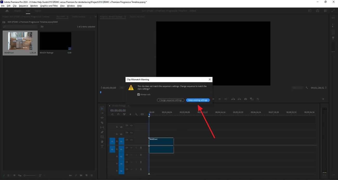Select the Selection tool
Viewport: 338px width, 180px height.
[102, 108]
